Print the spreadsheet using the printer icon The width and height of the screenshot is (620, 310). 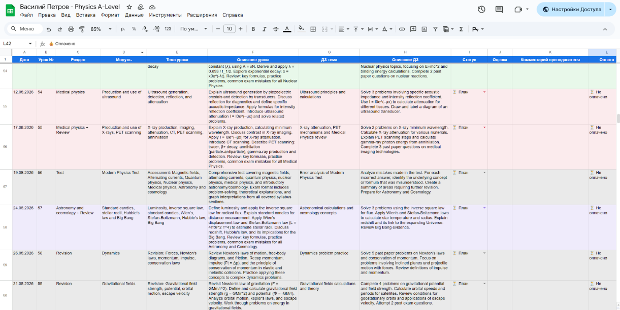coord(71,29)
